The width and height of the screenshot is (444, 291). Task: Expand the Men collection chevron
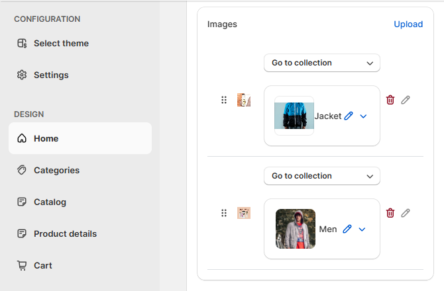[362, 229]
